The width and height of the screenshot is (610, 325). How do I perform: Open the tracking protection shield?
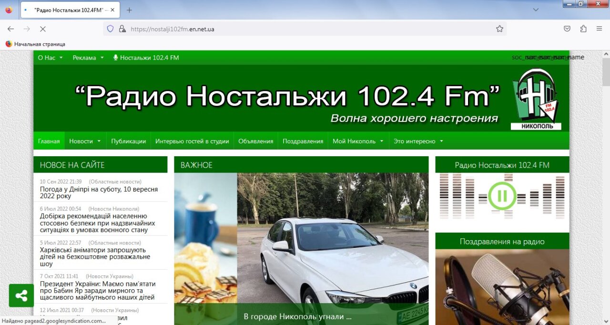[110, 29]
